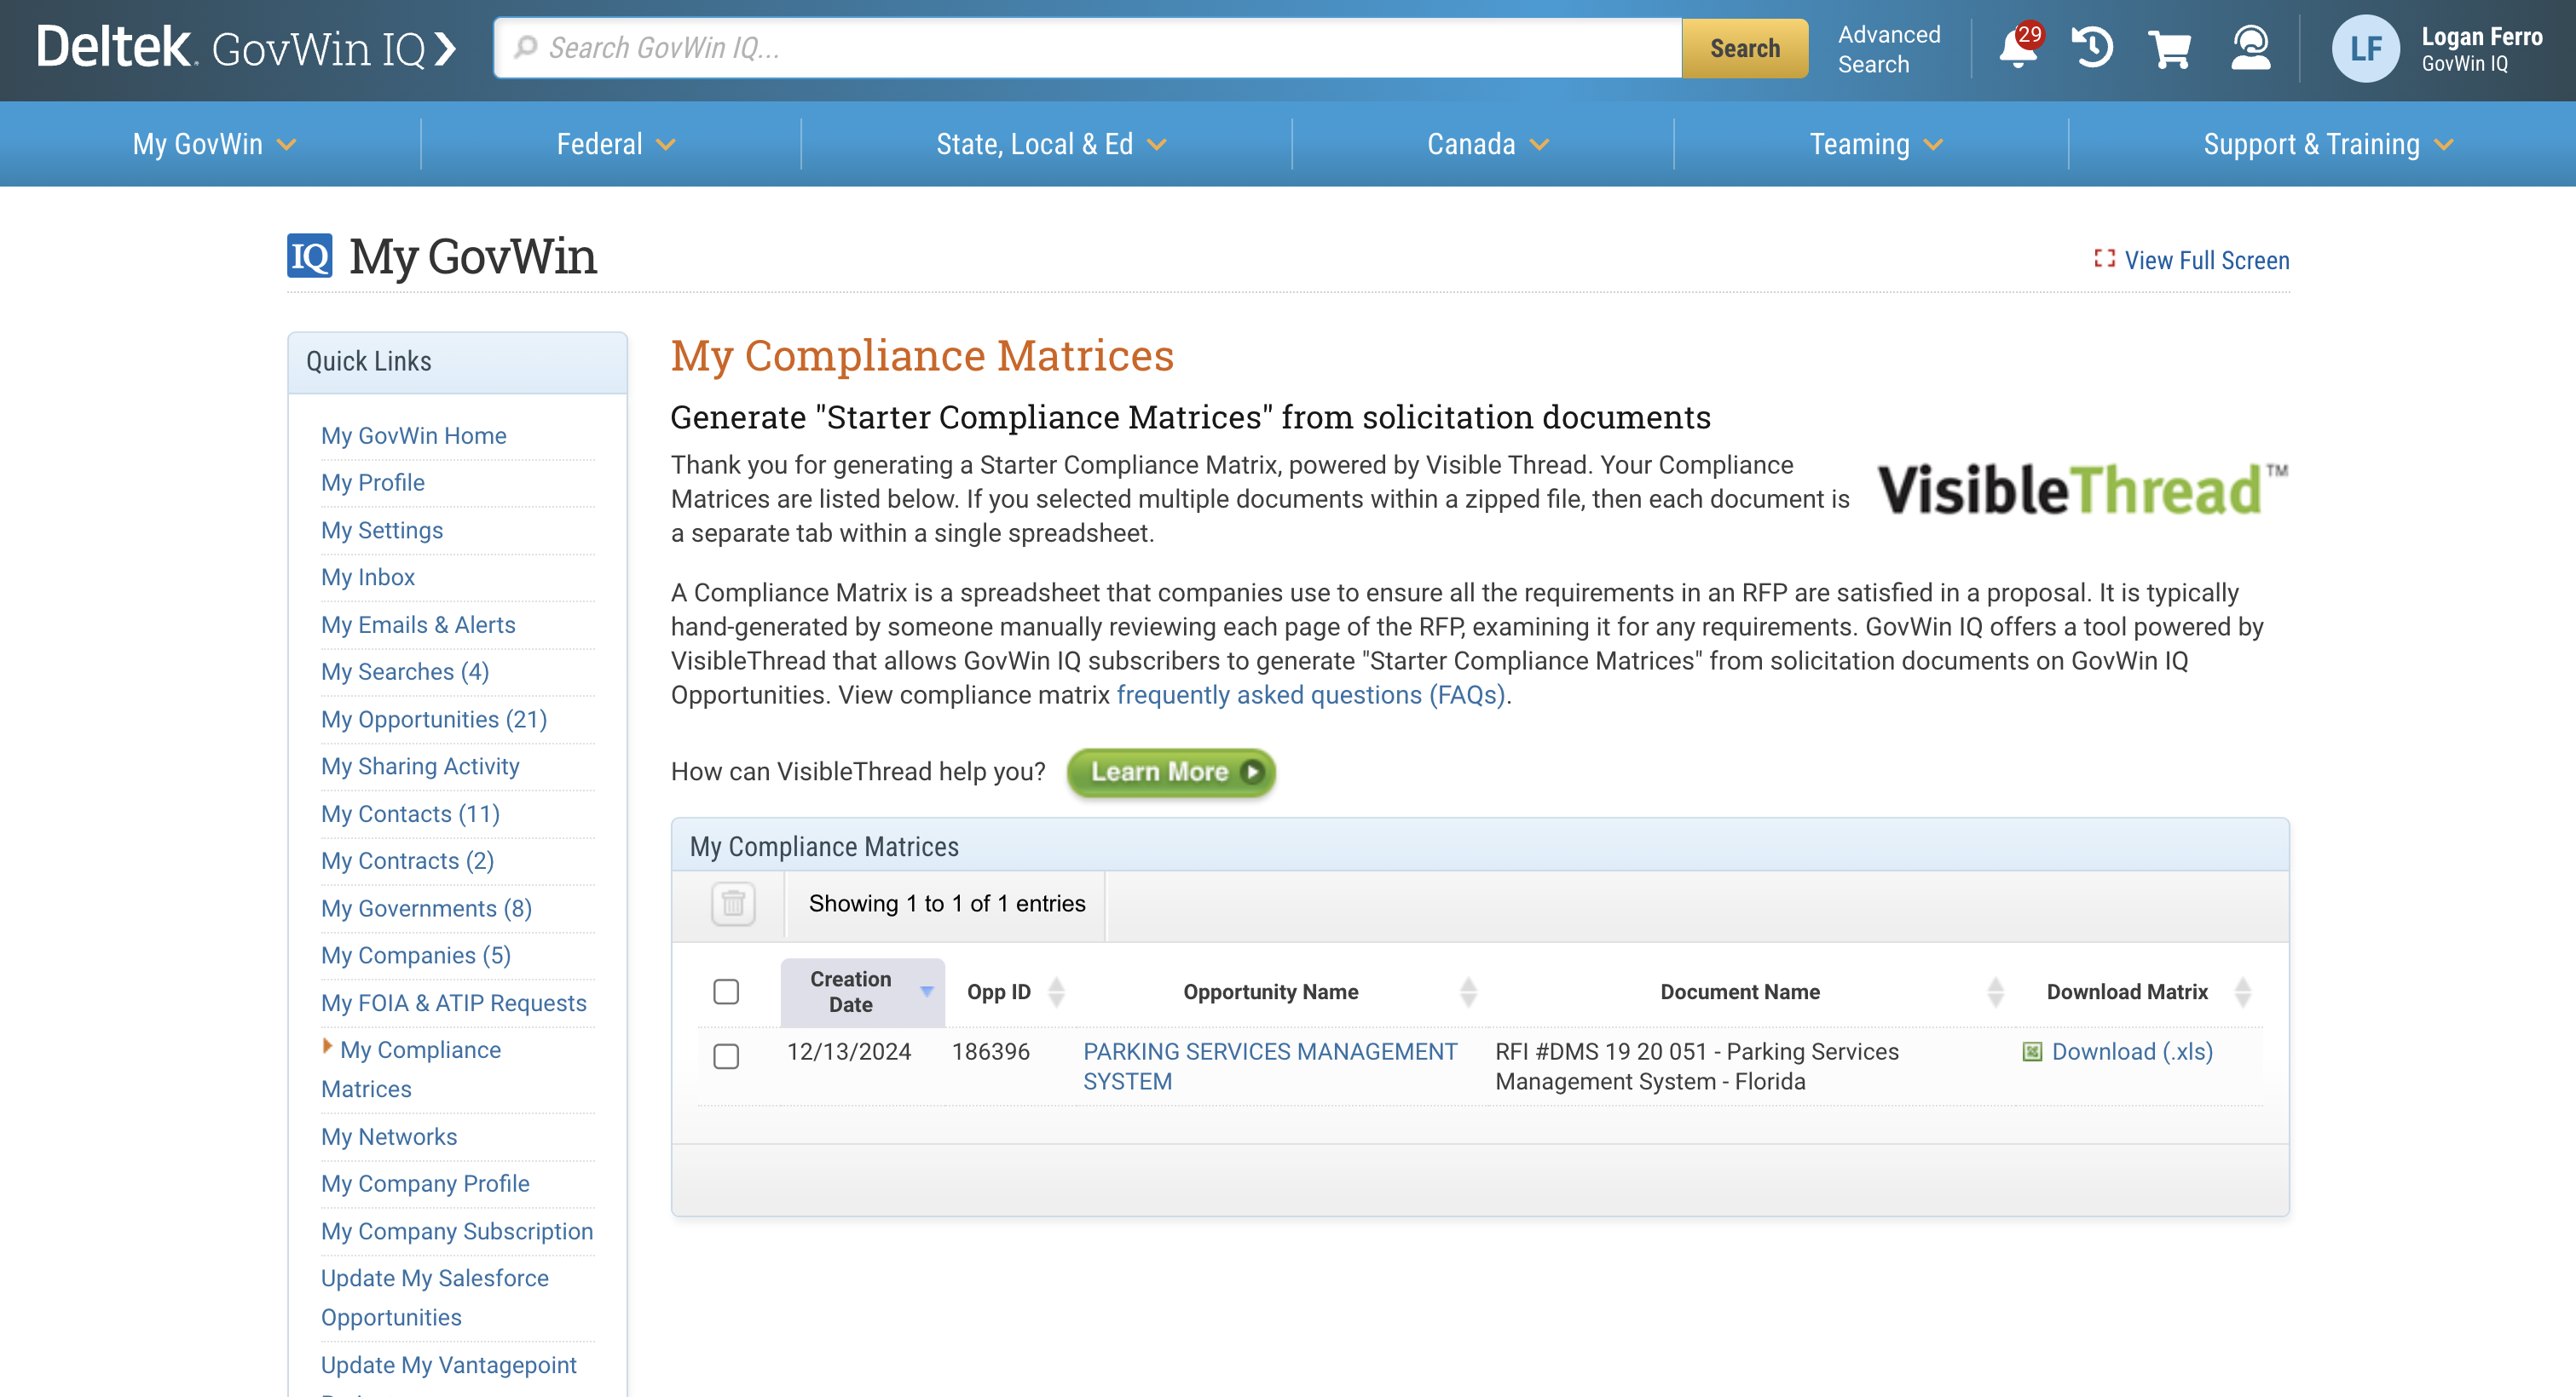
Task: Expand the My GovWin dropdown menu
Action: point(214,144)
